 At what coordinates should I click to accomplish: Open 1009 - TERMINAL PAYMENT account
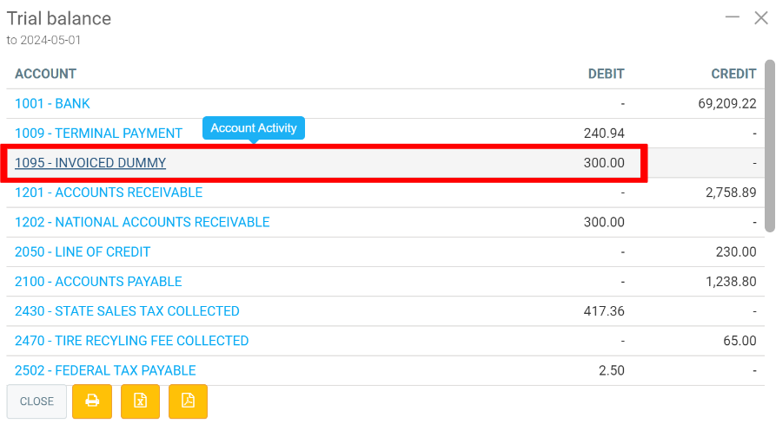98,134
